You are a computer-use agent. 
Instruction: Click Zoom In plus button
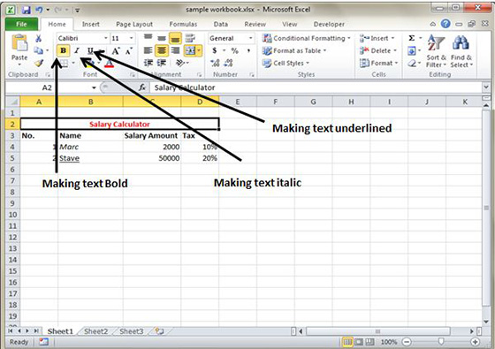point(475,342)
